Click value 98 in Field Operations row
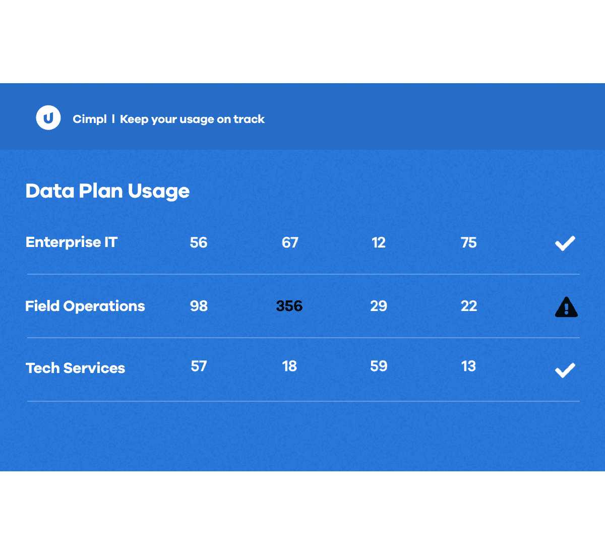 tap(199, 306)
